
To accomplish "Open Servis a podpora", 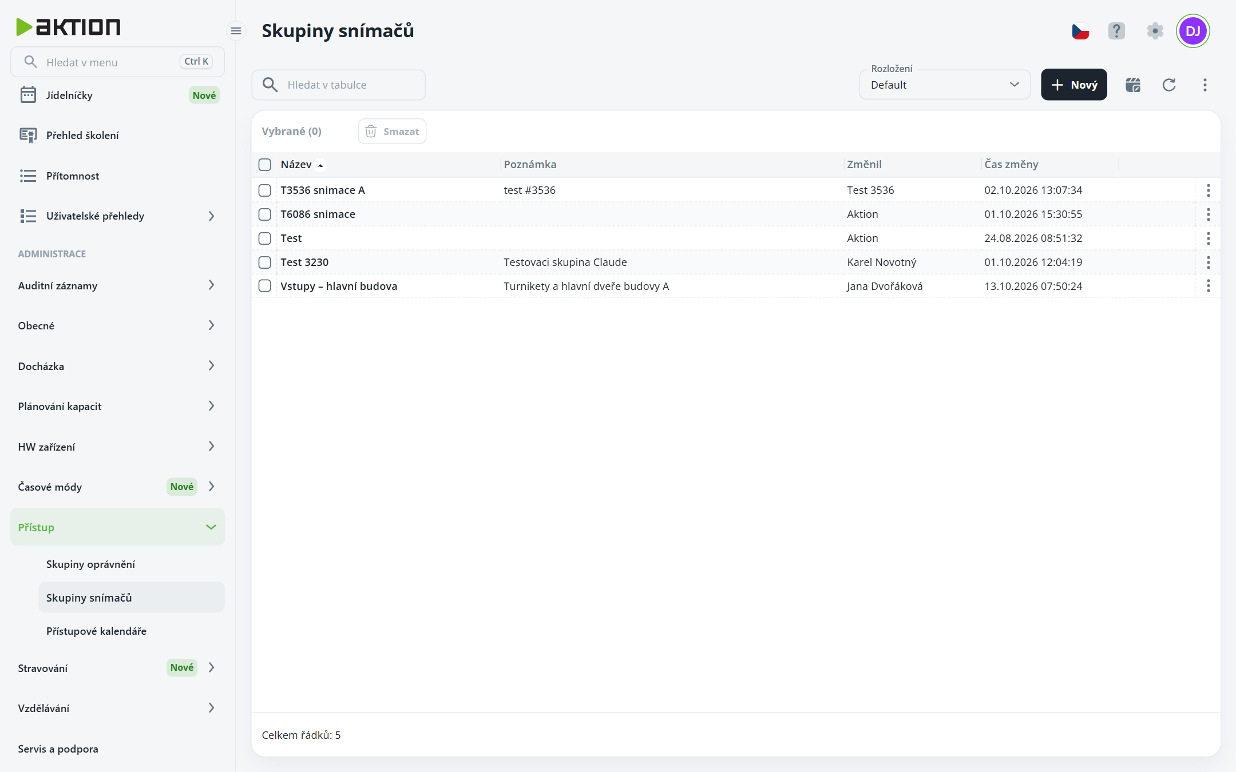I will pyautogui.click(x=117, y=749).
